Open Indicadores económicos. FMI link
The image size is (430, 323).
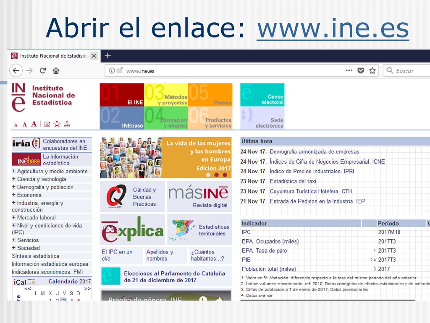(x=47, y=272)
